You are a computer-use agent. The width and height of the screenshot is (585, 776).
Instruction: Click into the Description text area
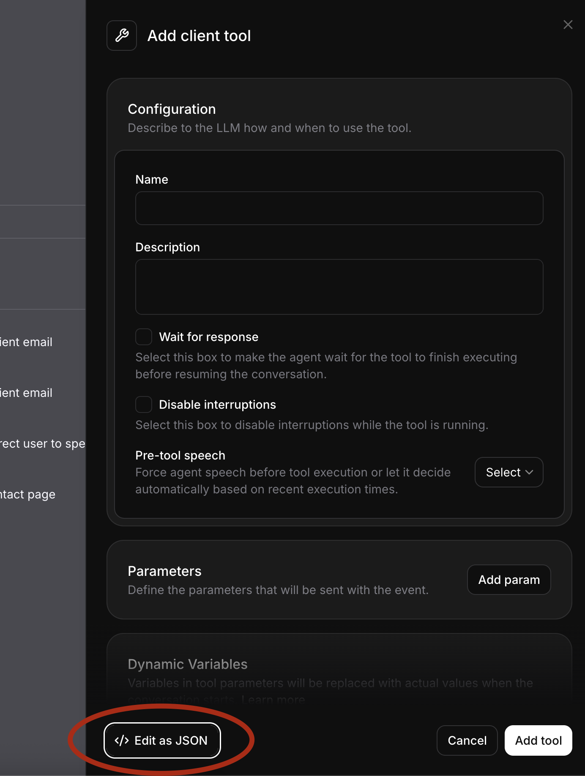(339, 287)
